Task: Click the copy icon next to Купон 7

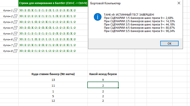Action: click(15, 45)
